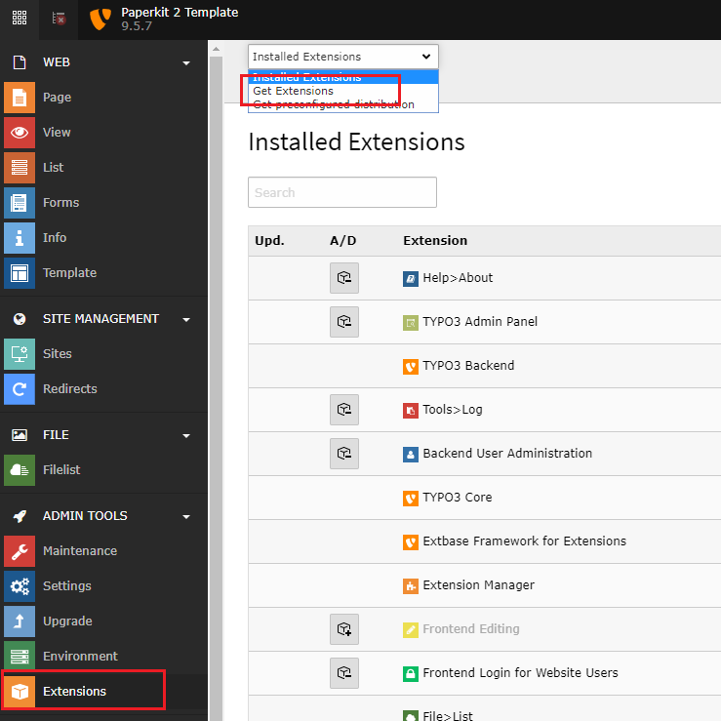This screenshot has width=721, height=721.
Task: Open the Maintenance wrench icon
Action: [x=20, y=551]
